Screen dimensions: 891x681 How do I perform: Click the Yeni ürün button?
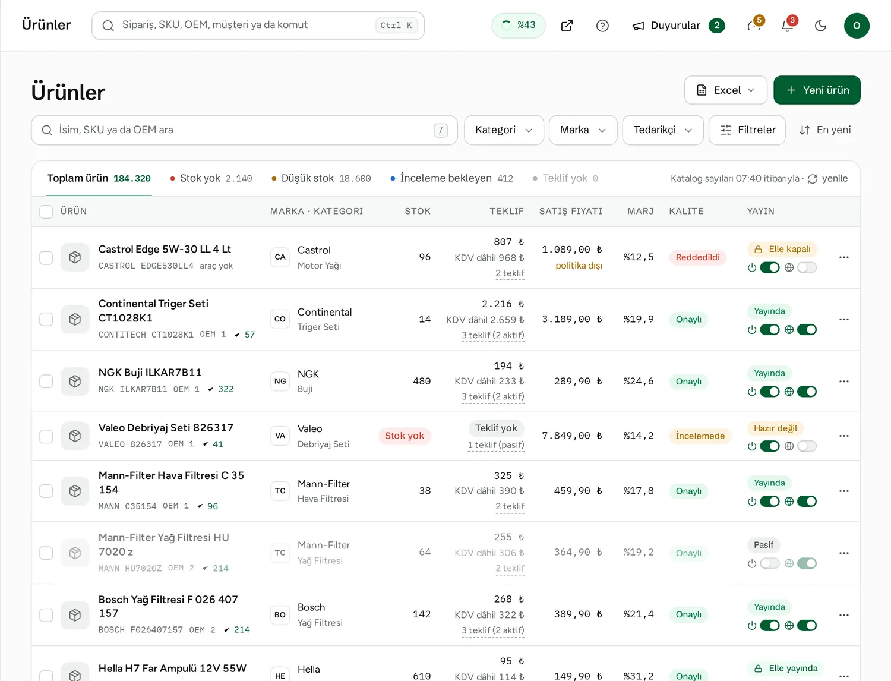coord(817,90)
